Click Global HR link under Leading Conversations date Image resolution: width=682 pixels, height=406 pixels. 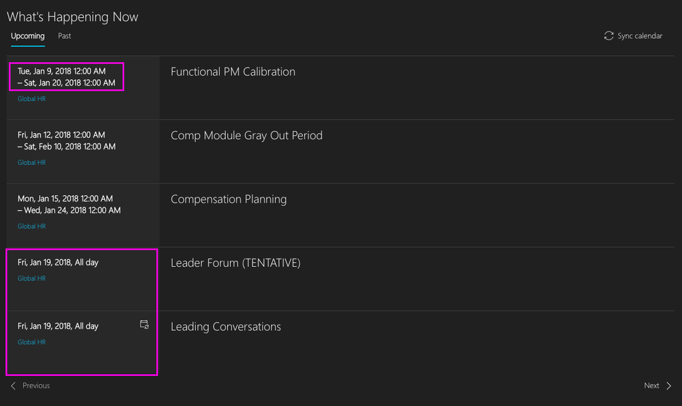(x=31, y=342)
